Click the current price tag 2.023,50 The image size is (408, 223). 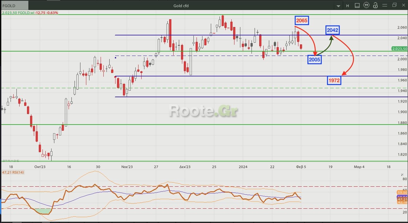[399, 49]
